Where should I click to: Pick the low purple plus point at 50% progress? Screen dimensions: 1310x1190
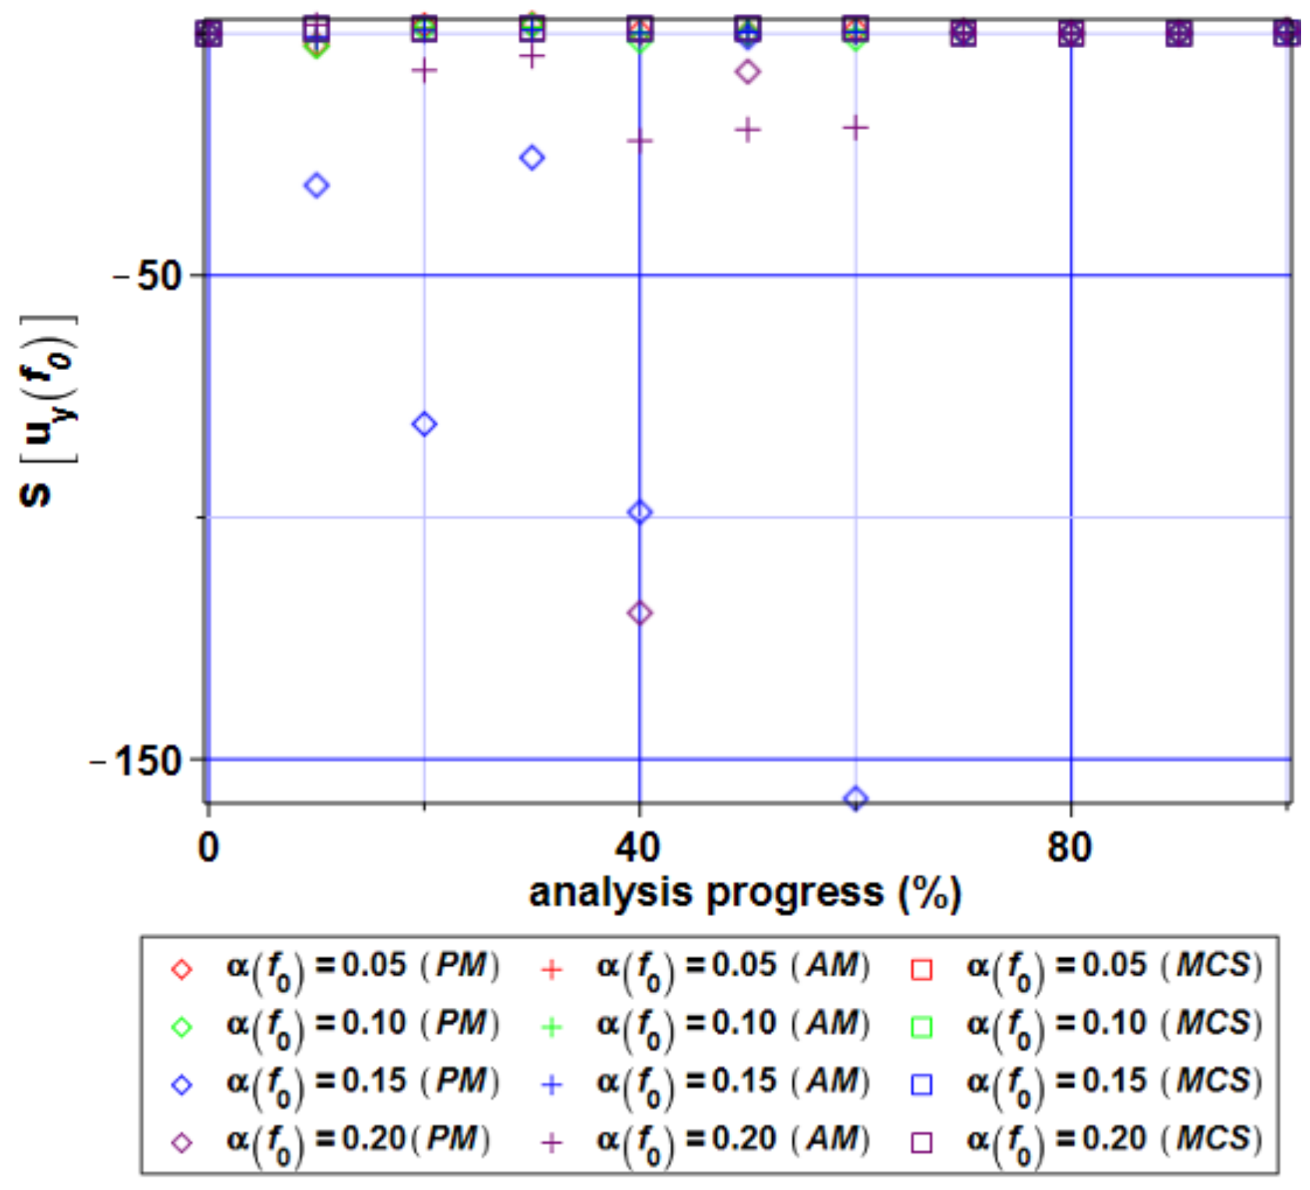click(x=748, y=129)
